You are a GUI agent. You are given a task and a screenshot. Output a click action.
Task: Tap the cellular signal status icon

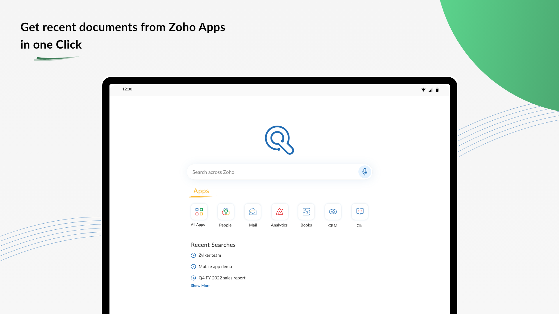430,90
